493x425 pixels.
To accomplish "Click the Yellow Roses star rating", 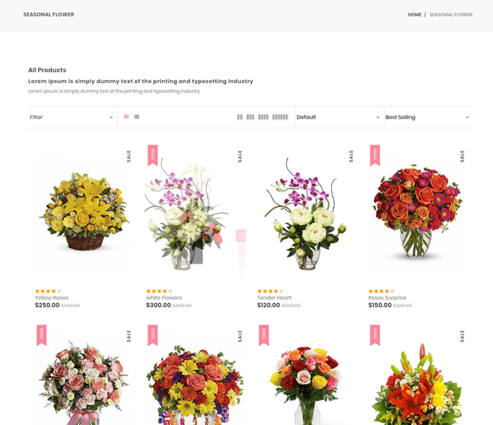I will pos(48,291).
